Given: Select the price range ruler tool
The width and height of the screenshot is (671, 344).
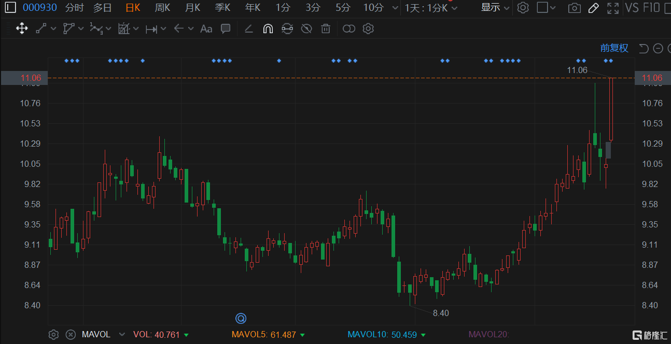Looking at the screenshot, I should pyautogui.click(x=151, y=29).
